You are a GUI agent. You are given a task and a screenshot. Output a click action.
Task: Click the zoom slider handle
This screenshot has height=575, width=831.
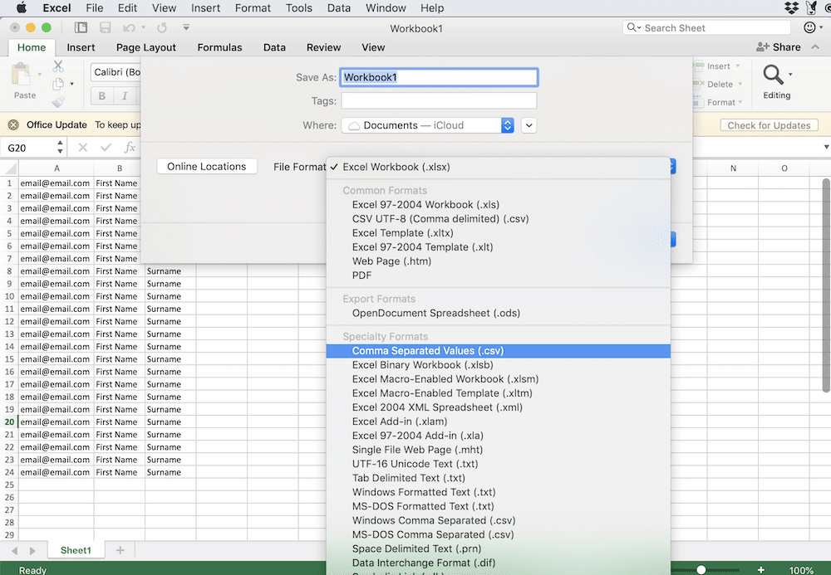[701, 570]
